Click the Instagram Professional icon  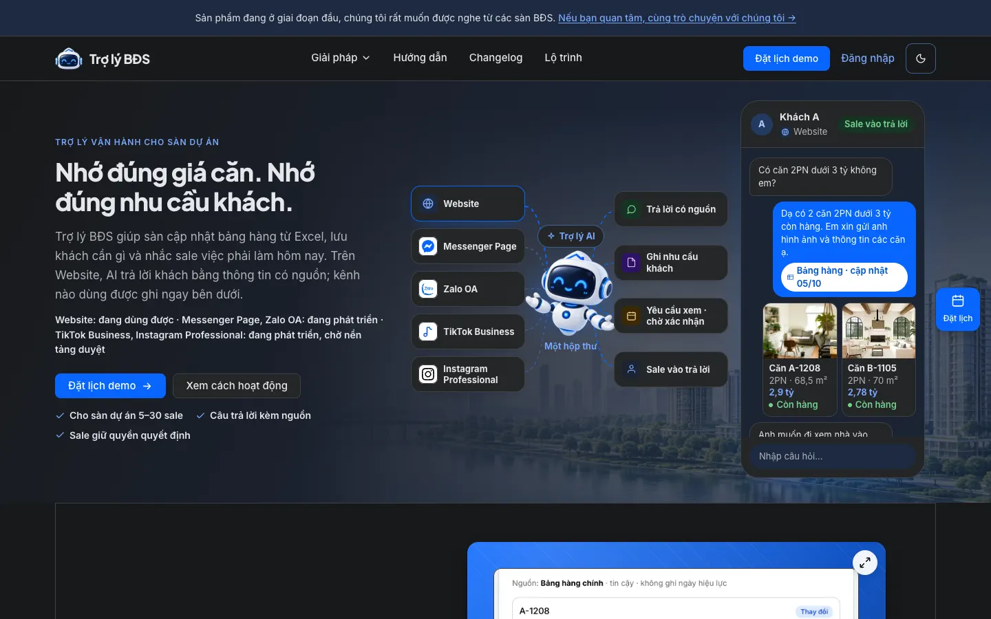pos(428,374)
